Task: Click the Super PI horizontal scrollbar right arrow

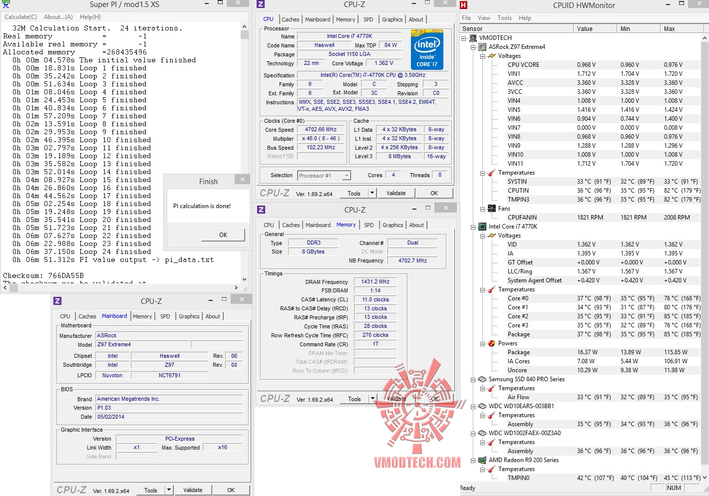Action: click(236, 287)
